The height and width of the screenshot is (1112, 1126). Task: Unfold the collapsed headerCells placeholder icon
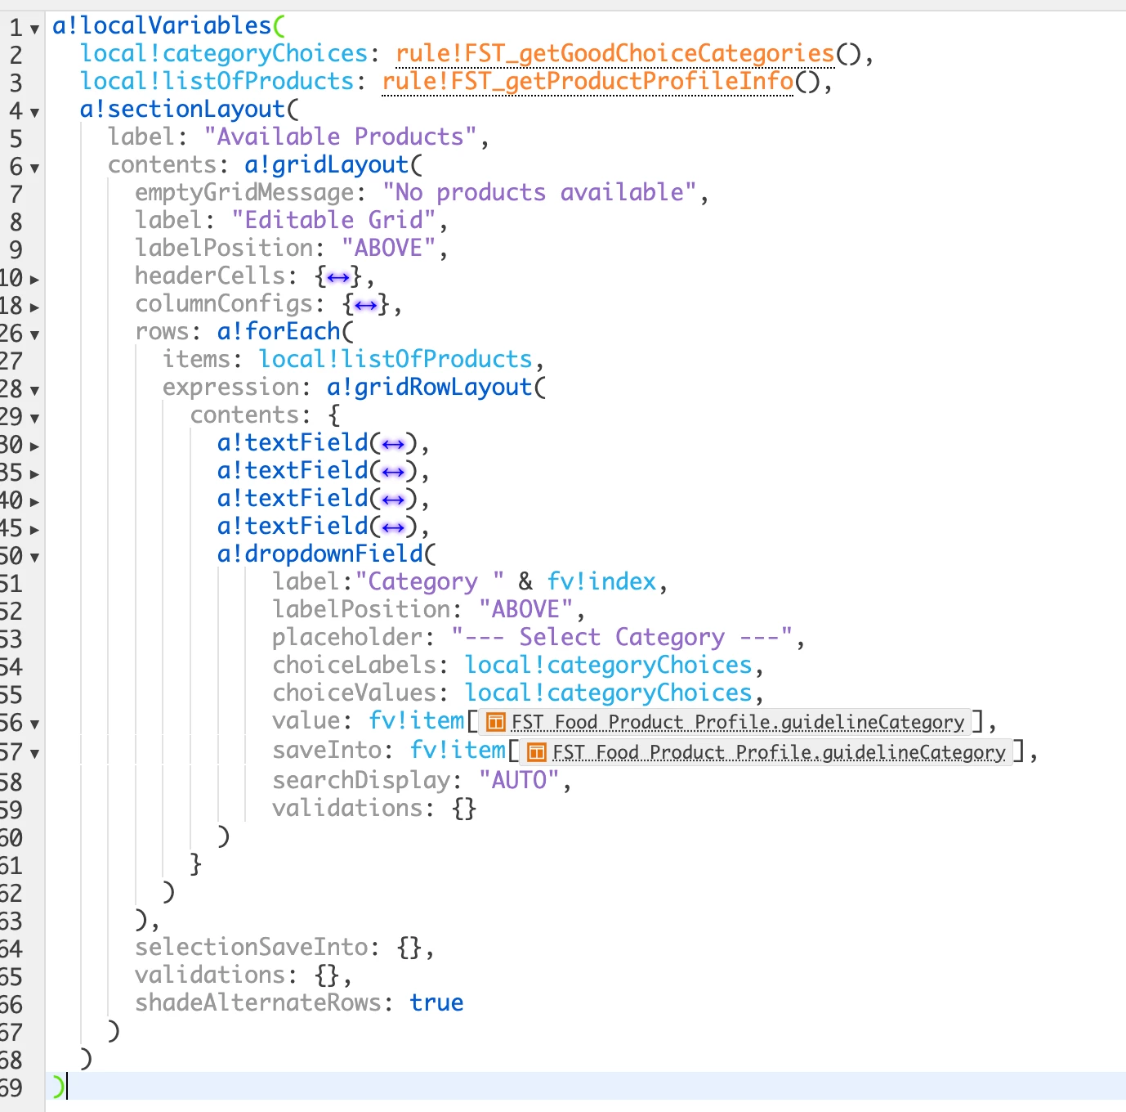[338, 278]
